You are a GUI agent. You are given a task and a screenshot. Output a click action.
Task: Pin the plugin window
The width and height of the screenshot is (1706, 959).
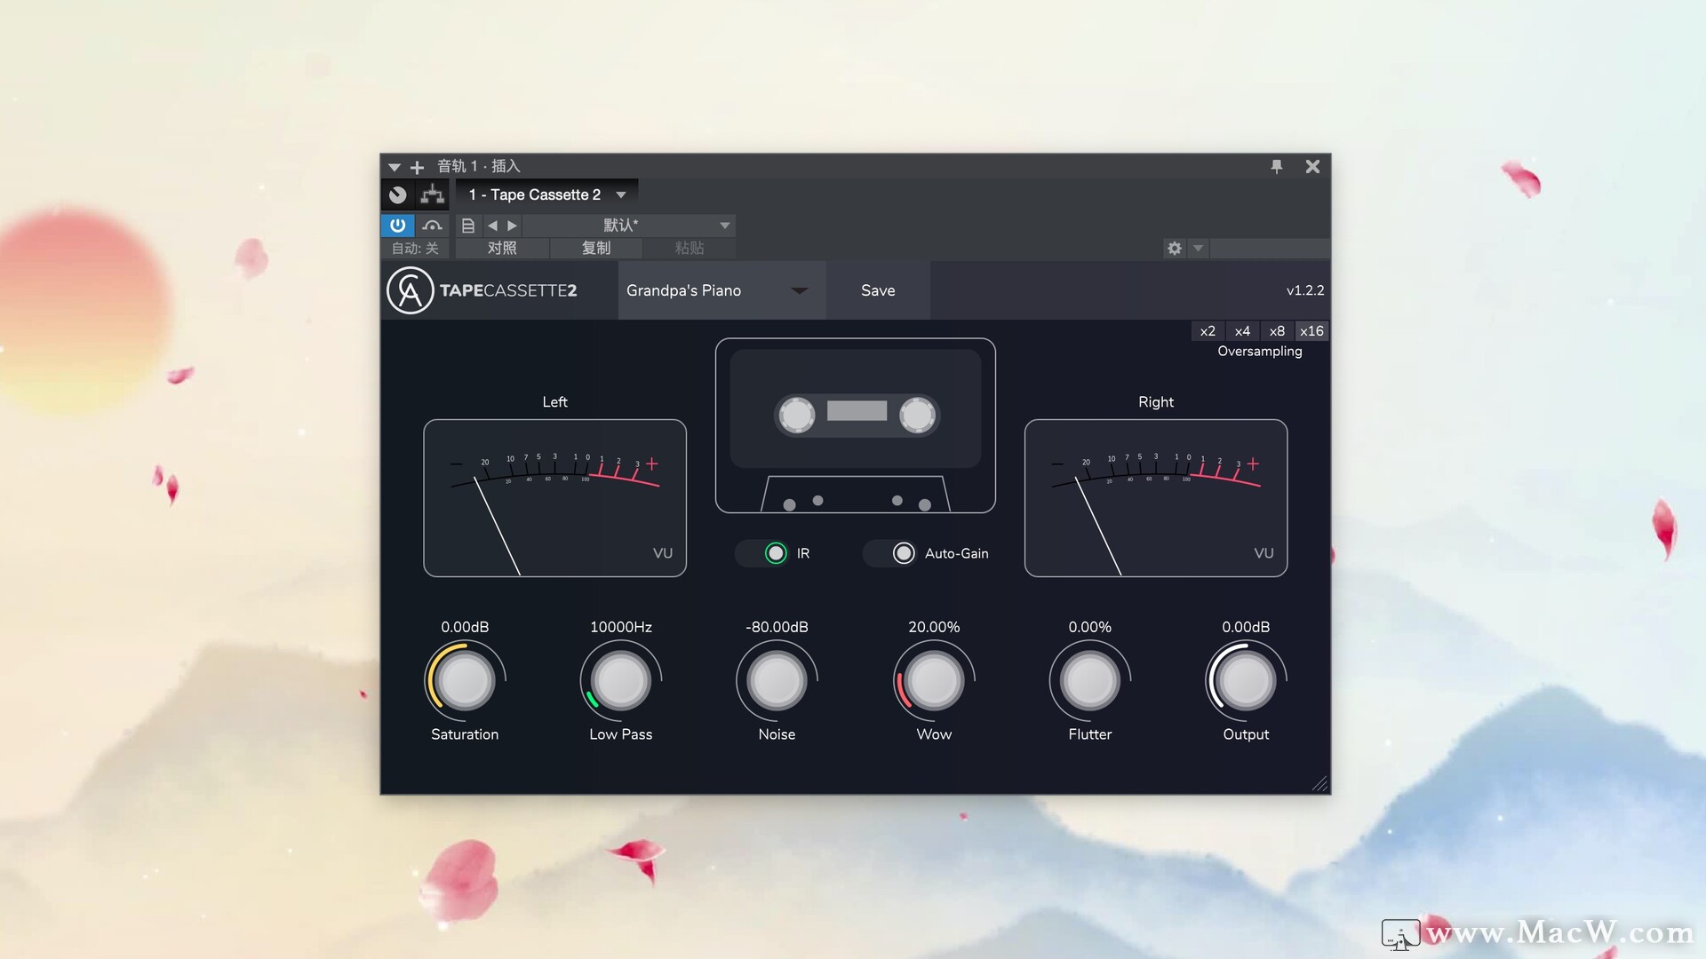[x=1277, y=166]
